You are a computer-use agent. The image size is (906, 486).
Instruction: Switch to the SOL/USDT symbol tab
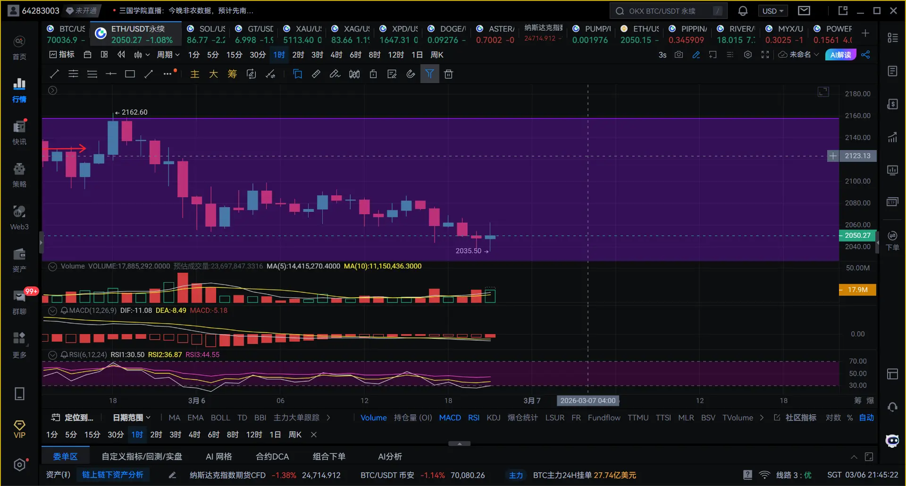206,34
